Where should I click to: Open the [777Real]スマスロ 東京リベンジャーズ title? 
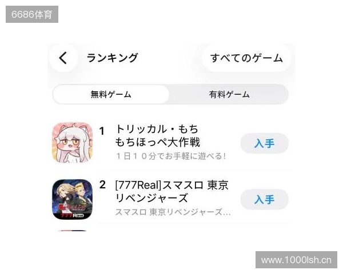pos(171,191)
